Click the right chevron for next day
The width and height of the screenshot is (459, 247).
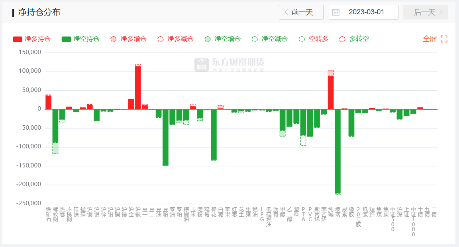[441, 12]
